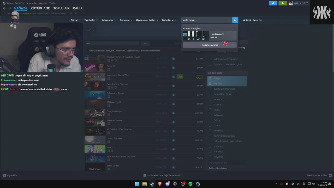This screenshot has height=188, width=334.
Task: Open the Yardım menu
Action: pyautogui.click(x=53, y=3)
